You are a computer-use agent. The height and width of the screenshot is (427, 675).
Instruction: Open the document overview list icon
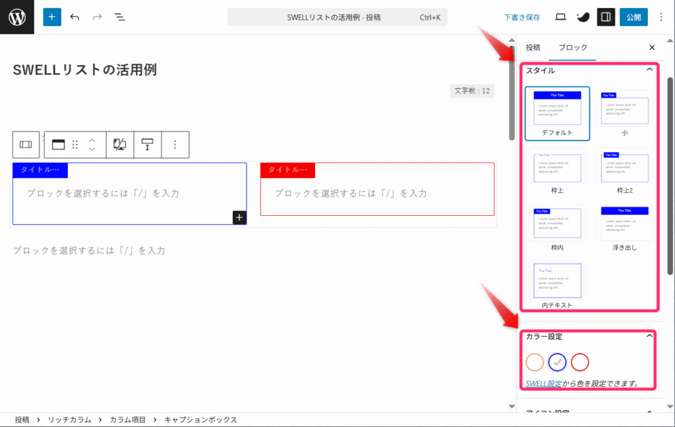pos(120,17)
